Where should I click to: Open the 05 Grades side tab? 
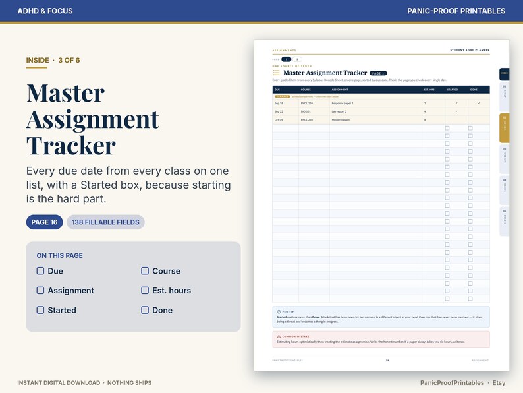tap(504, 222)
